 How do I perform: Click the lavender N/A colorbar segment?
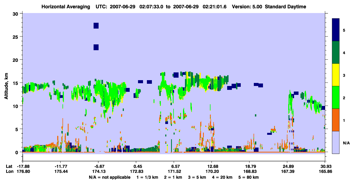pos(336,142)
